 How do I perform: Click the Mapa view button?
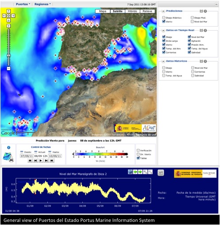(103, 11)
